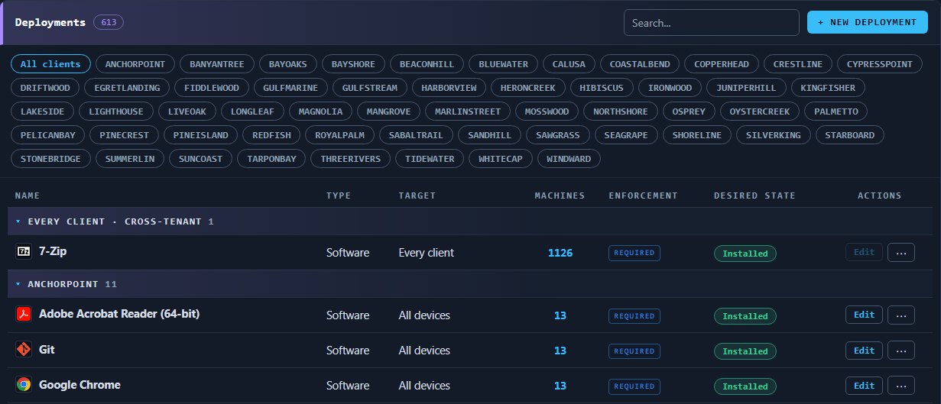Filter by STARBOARD client
The image size is (941, 404).
pyautogui.click(x=849, y=135)
